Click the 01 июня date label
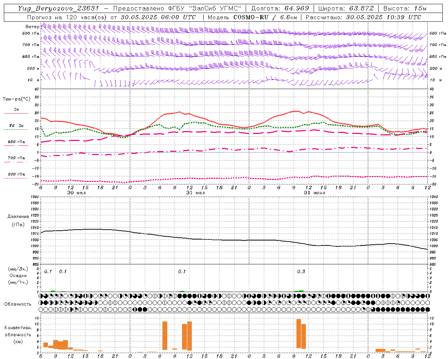This screenshot has height=359, width=448. (315, 193)
